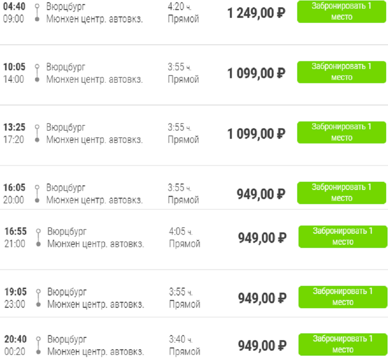Viewport: 388px width, 363px height.
Task: Select the 4:20 ч. trip duration
Action: coord(180,8)
